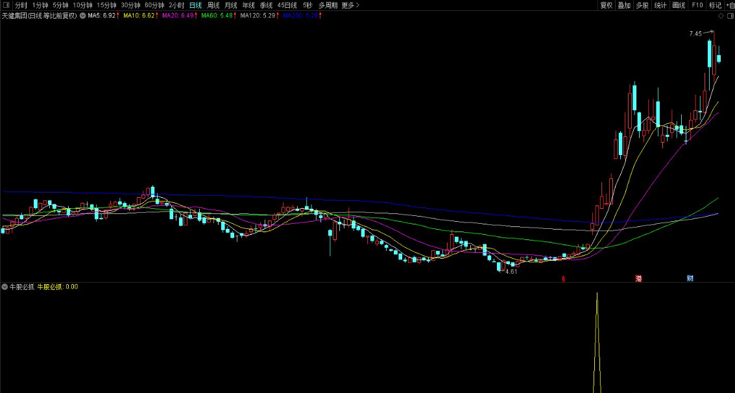The image size is (735, 393).
Task: Select the 日线 daily period
Action: click(195, 5)
